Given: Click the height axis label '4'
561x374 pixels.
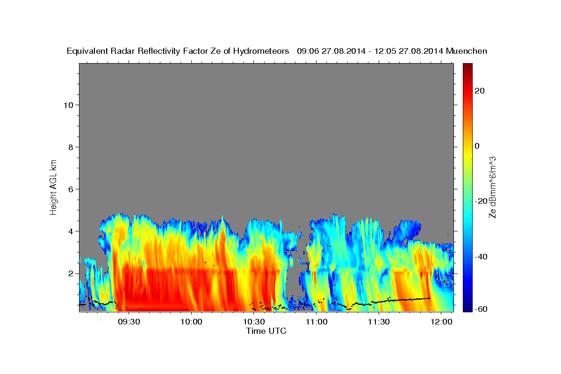Looking at the screenshot, I should 71,231.
